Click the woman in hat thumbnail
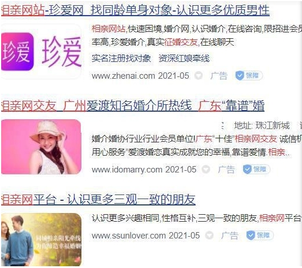The width and height of the screenshot is (302, 268). point(42,147)
